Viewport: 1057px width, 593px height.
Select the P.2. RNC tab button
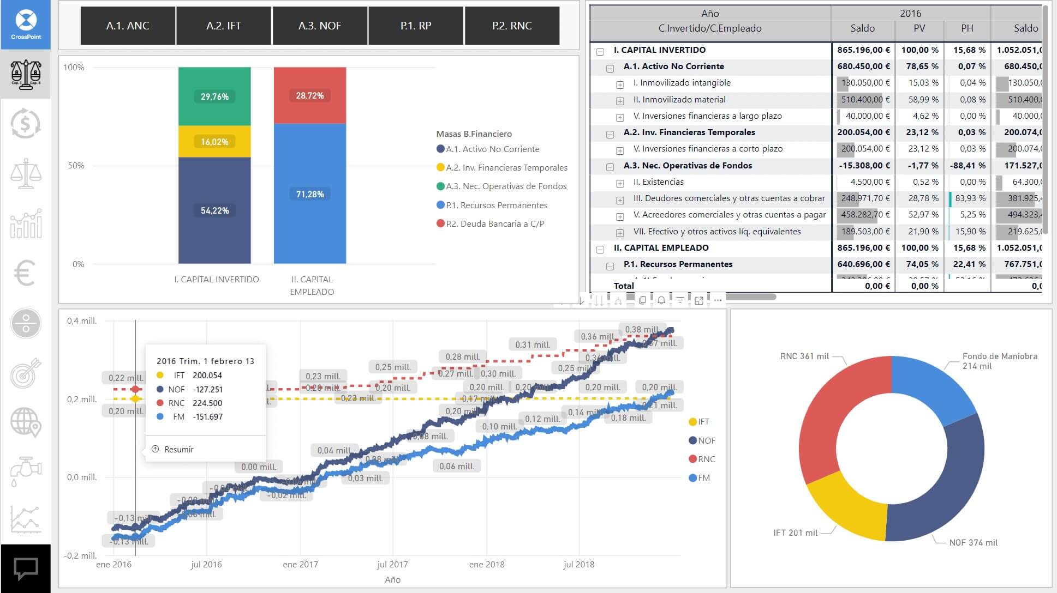pyautogui.click(x=512, y=26)
